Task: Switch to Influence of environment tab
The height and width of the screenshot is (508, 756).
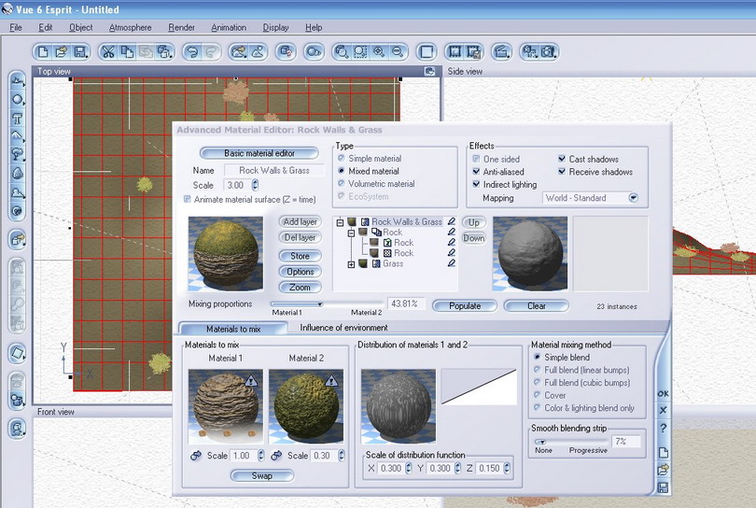Action: [343, 328]
